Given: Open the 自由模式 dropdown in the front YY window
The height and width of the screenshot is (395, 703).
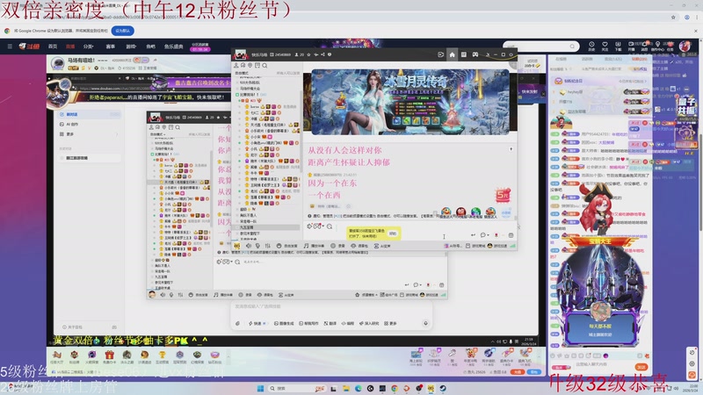Looking at the screenshot, I should 243,73.
